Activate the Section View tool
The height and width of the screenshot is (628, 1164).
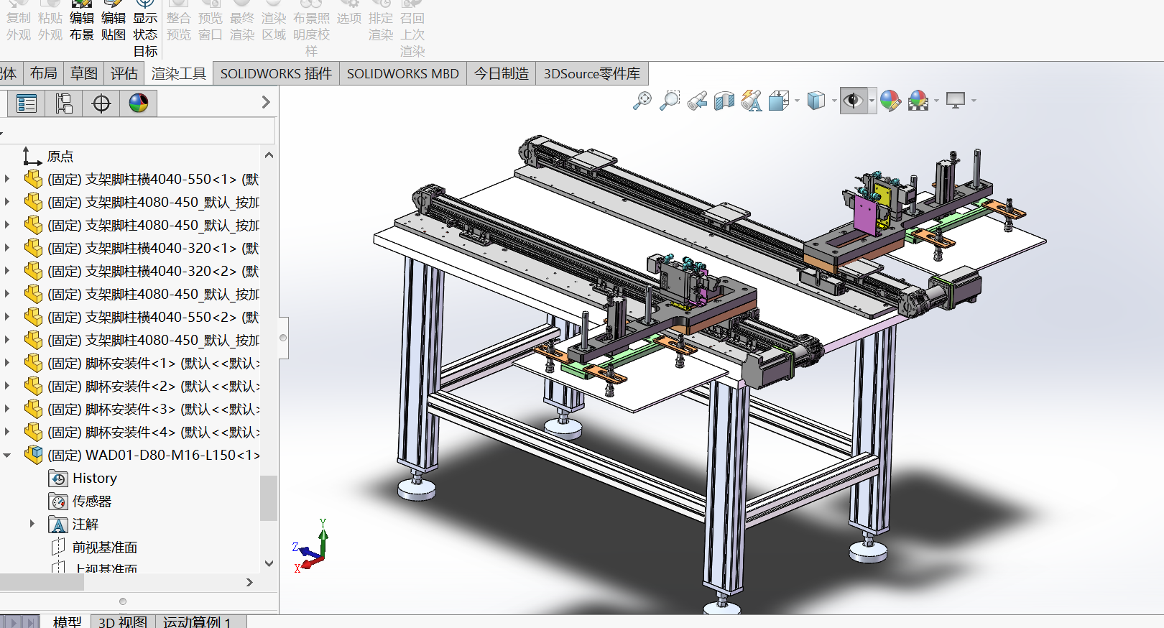pos(724,101)
